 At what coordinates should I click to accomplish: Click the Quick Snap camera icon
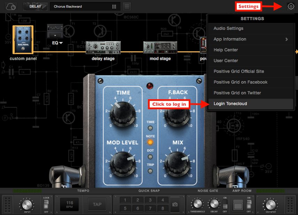[175, 204]
